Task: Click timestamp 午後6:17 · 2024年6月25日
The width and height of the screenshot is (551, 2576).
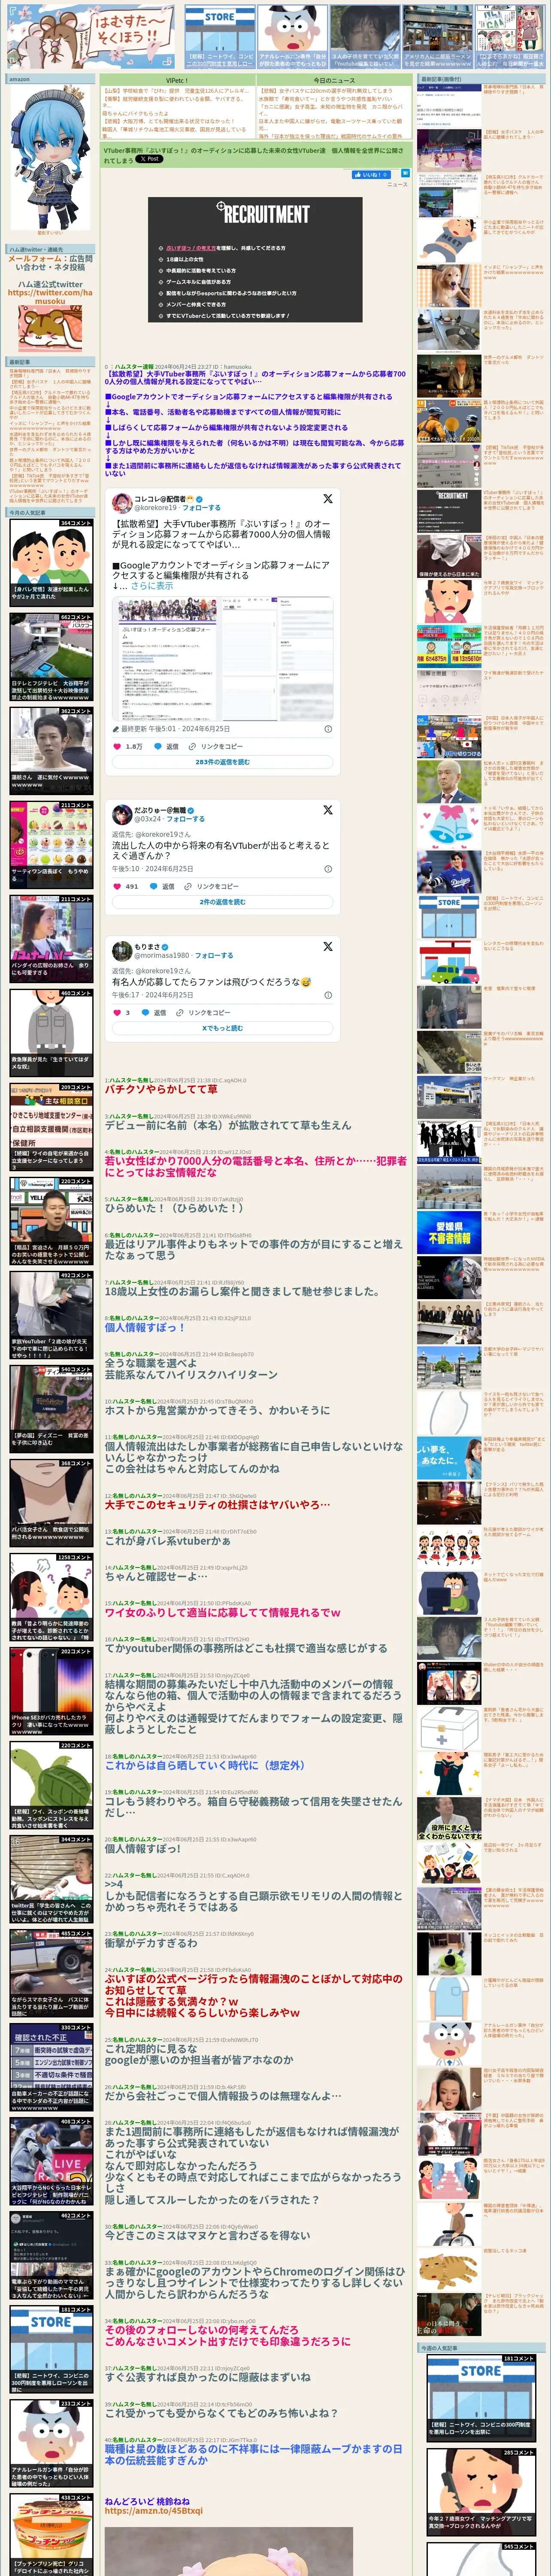Action: pyautogui.click(x=153, y=995)
